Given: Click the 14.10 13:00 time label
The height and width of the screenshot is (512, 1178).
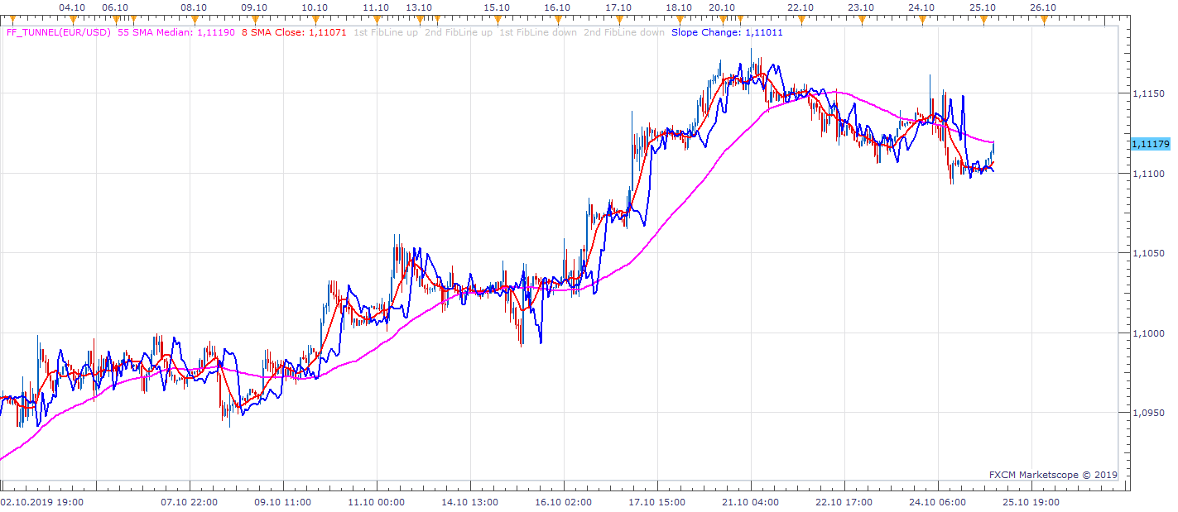Looking at the screenshot, I should tap(470, 501).
